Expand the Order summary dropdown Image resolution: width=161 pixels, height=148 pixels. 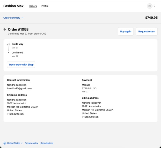(x=13, y=18)
